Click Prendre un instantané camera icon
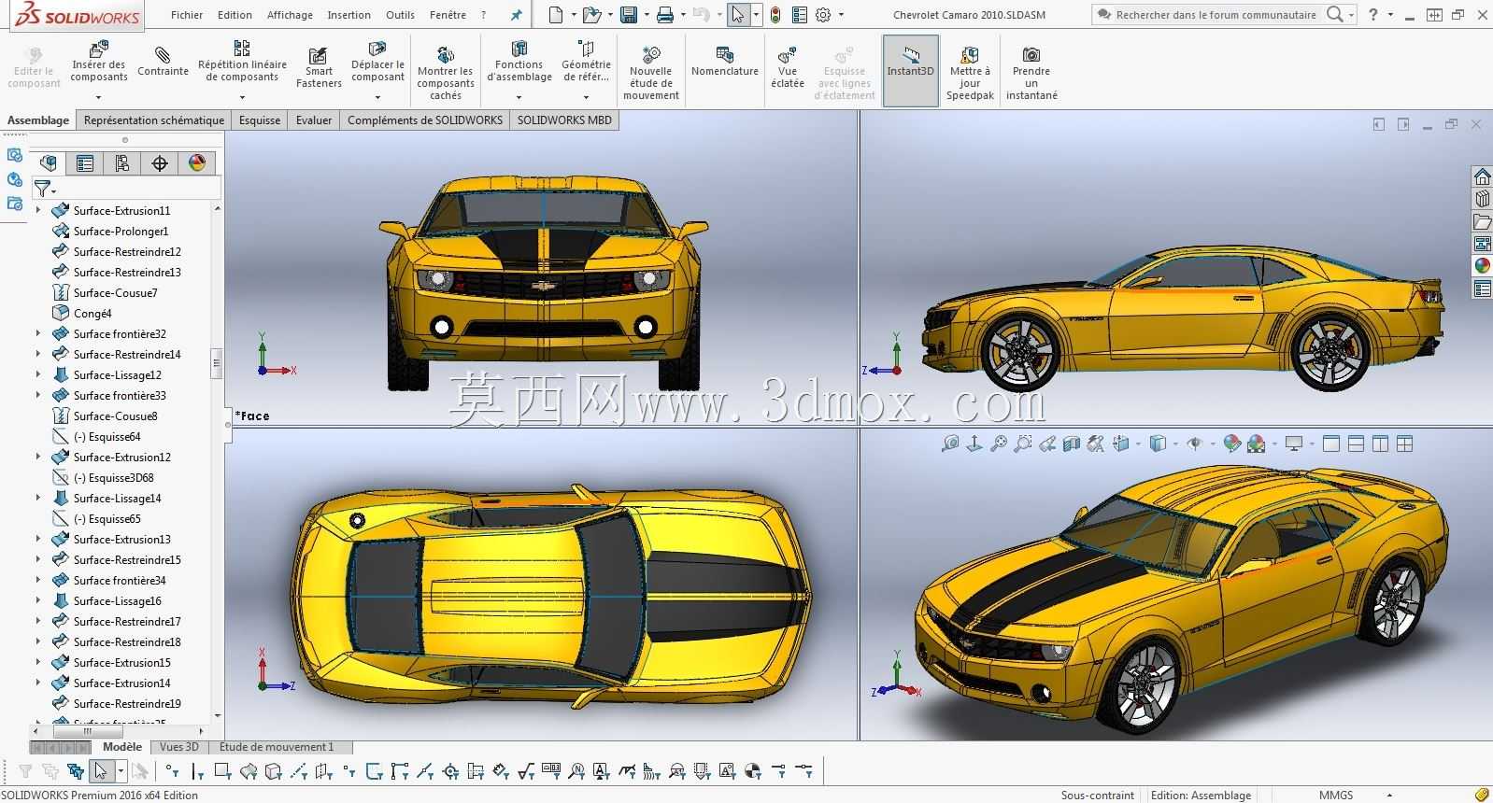1493x803 pixels. coord(1031,55)
